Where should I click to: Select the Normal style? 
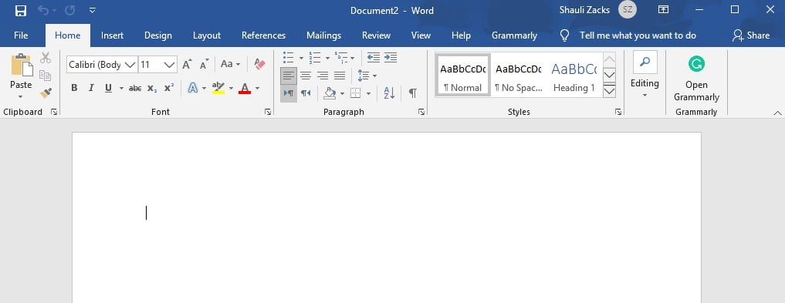[x=462, y=76]
